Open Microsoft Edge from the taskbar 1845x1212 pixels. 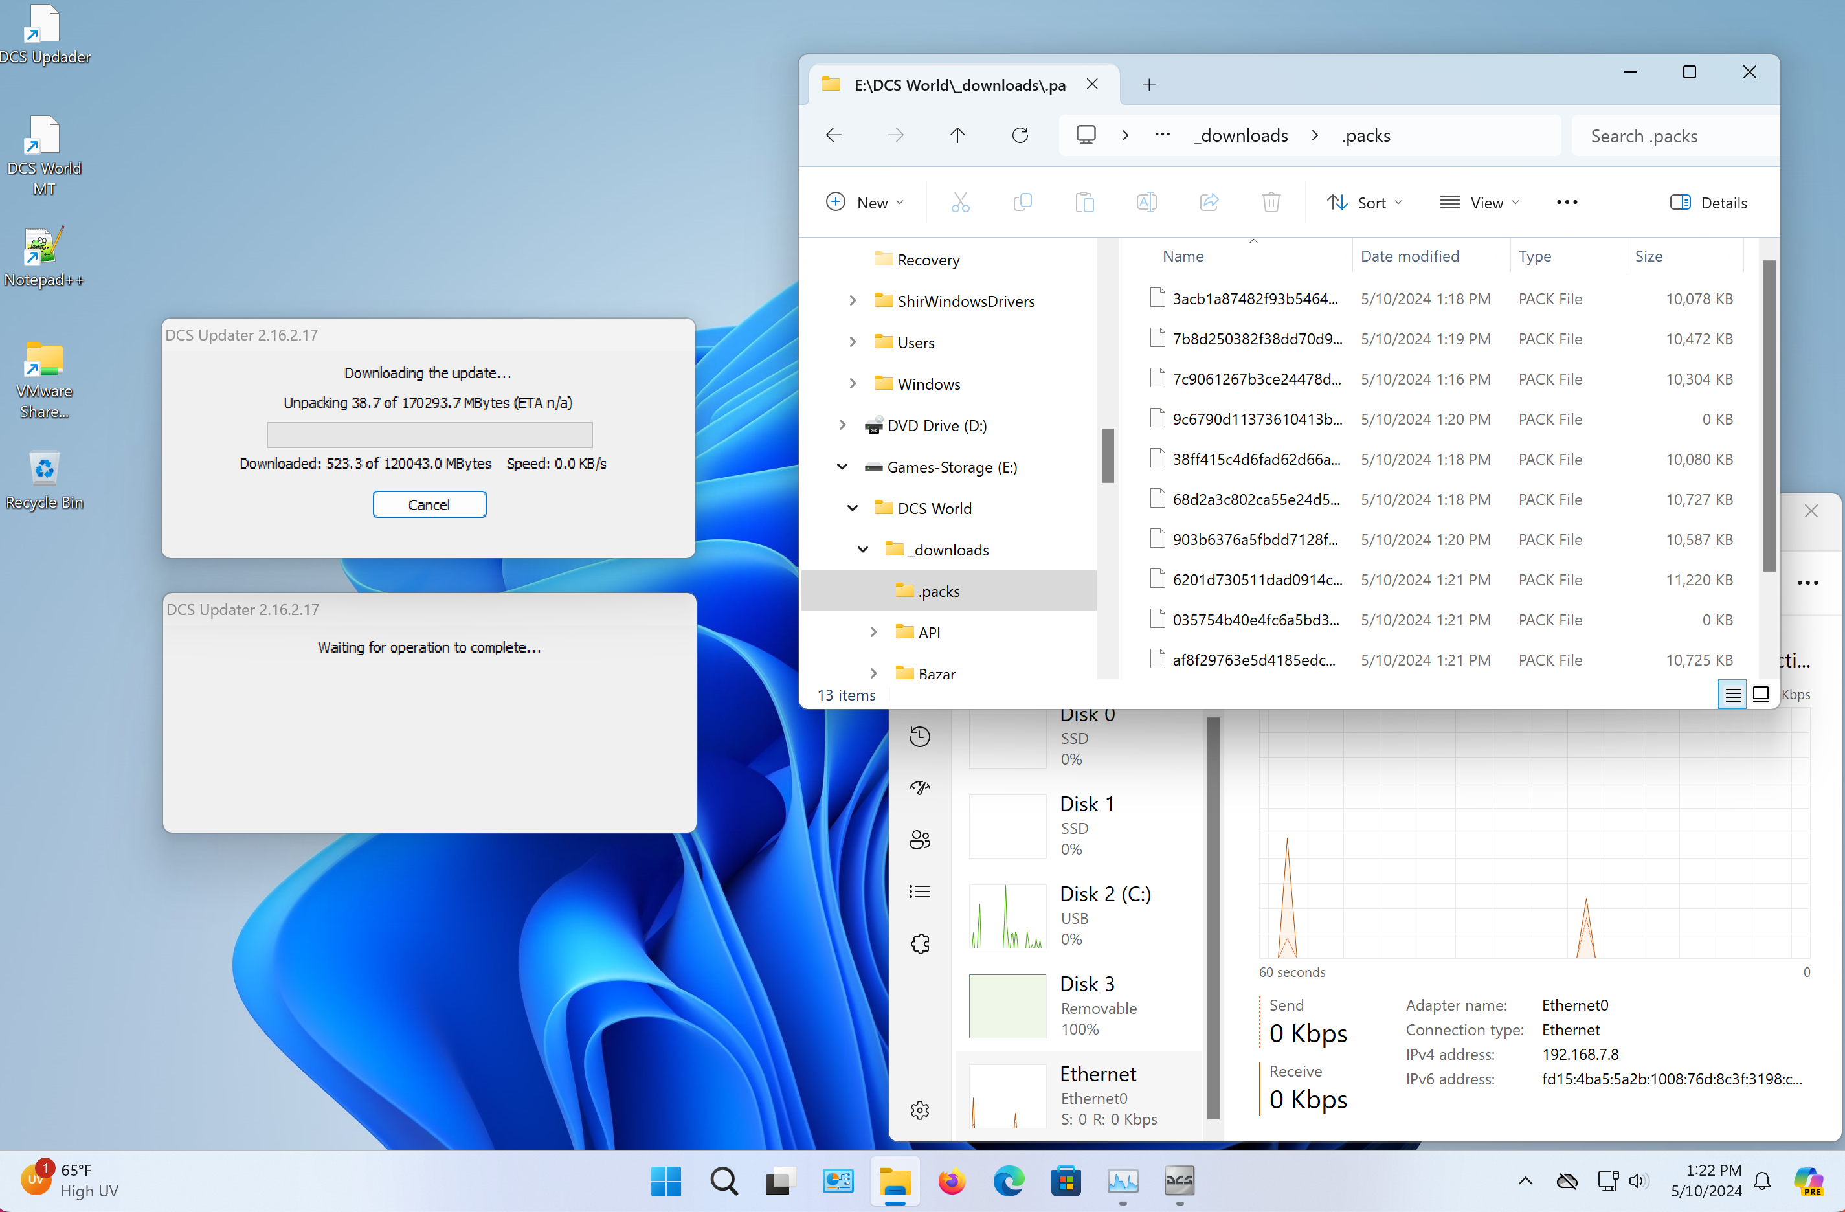click(1009, 1181)
